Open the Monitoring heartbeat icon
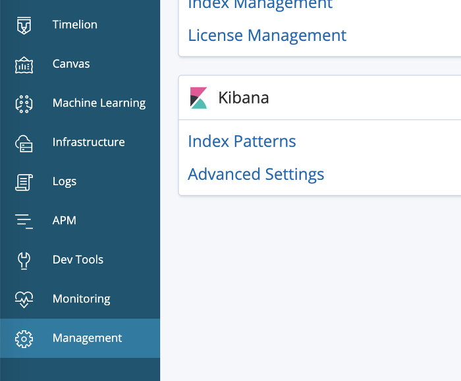Image resolution: width=461 pixels, height=381 pixels. [24, 299]
